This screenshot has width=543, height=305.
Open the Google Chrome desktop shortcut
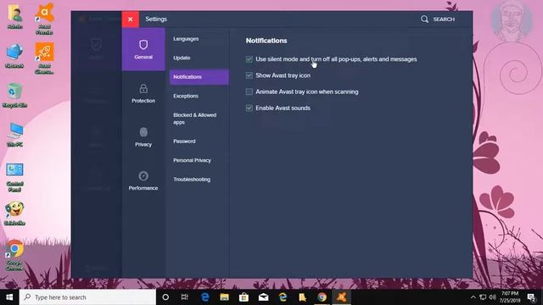pyautogui.click(x=14, y=255)
